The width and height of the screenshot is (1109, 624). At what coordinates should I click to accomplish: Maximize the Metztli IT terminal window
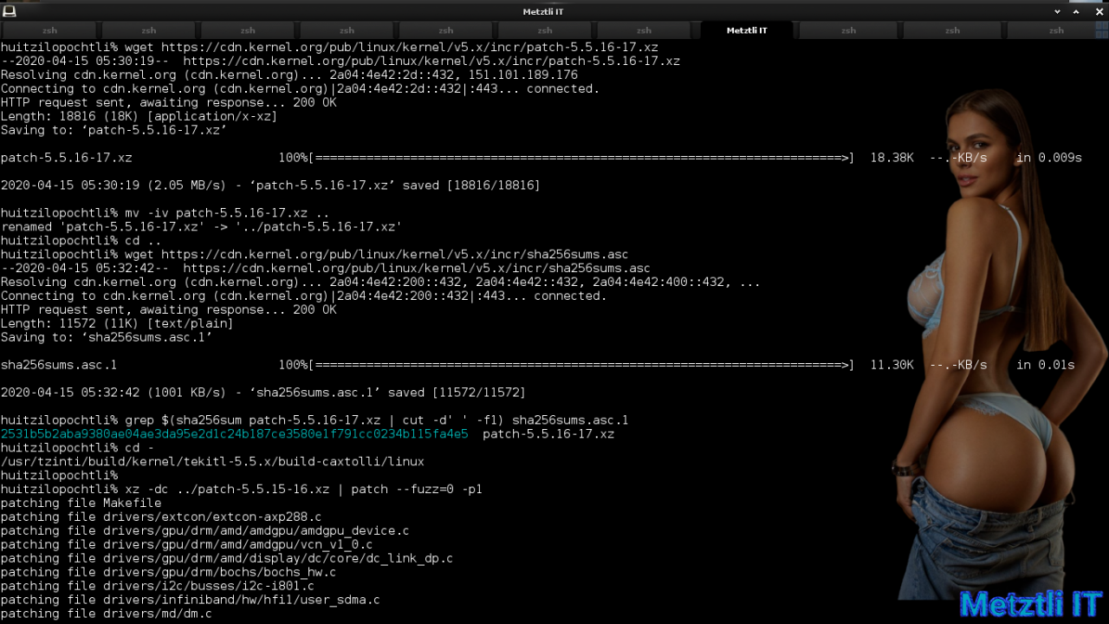[1077, 11]
